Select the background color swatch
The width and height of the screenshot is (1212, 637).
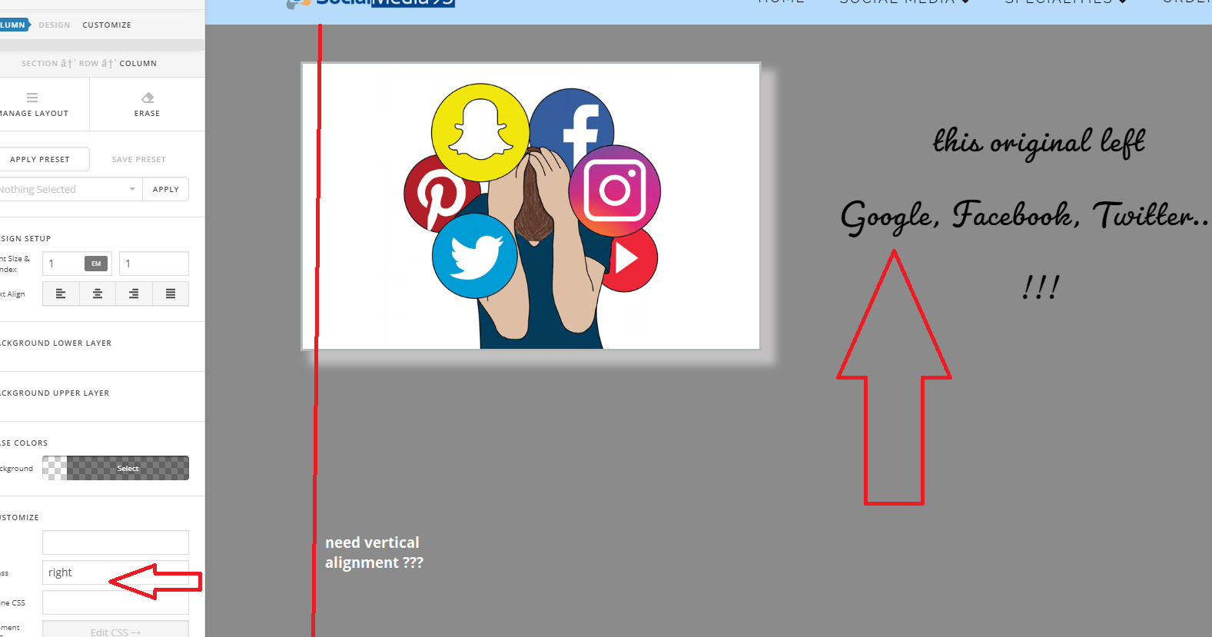point(115,468)
